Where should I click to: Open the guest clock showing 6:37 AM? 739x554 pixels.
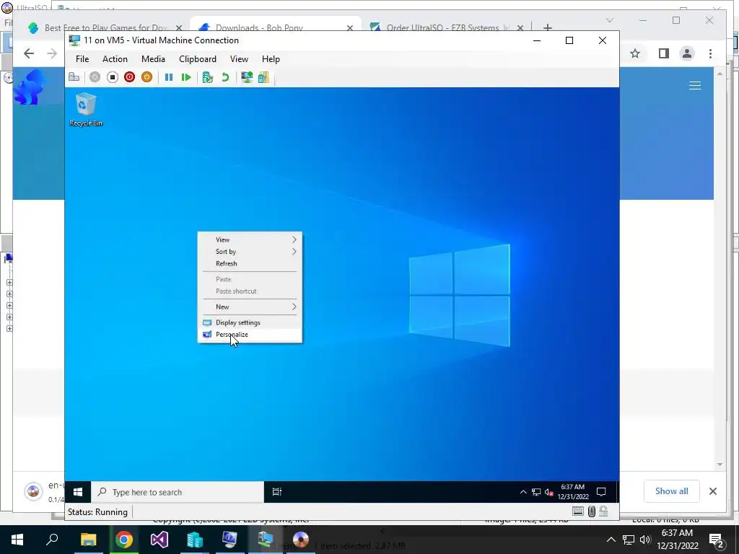pyautogui.click(x=573, y=492)
